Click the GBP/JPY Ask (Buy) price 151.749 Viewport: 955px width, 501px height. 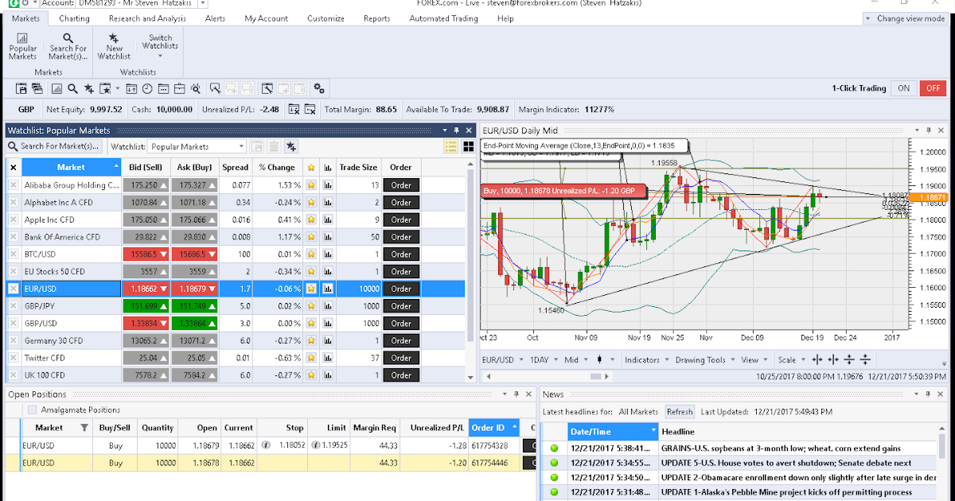[x=194, y=306]
